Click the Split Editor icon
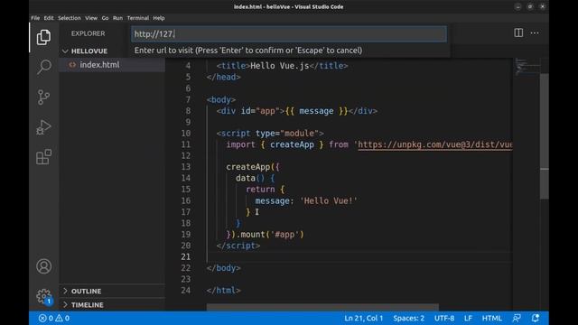Image resolution: width=578 pixels, height=325 pixels. pos(518,32)
